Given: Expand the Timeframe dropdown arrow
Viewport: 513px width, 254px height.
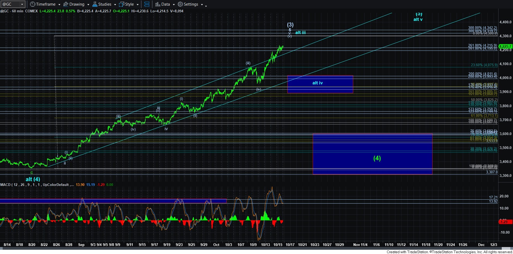Looking at the screenshot, I should (59, 5).
